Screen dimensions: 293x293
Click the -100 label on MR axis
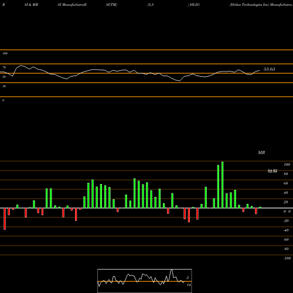click(287, 258)
